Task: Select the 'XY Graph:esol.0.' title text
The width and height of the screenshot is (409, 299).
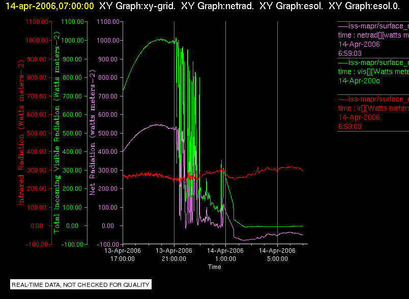Action: click(364, 6)
